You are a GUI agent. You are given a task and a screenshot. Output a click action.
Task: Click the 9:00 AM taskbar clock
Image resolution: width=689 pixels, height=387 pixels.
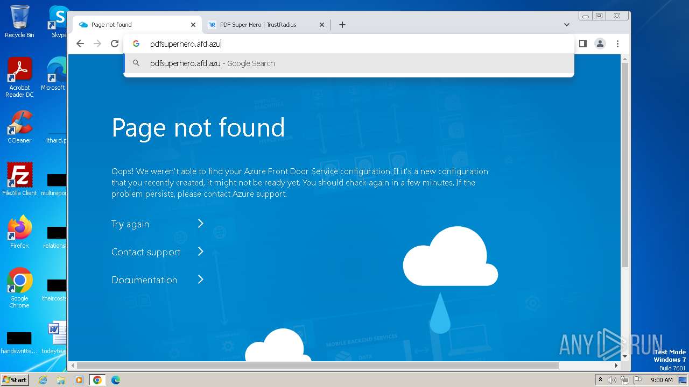[x=662, y=380]
